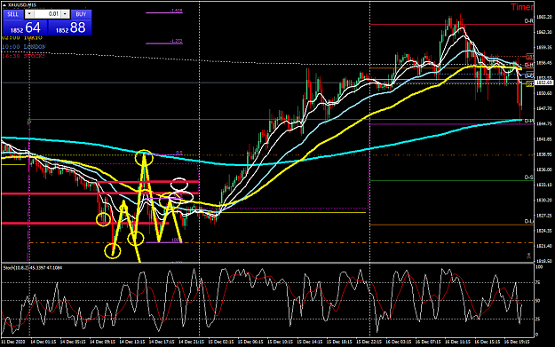Image resolution: width=555 pixels, height=347 pixels.
Task: Click the 1852 88 buy price tile
Action: click(70, 28)
